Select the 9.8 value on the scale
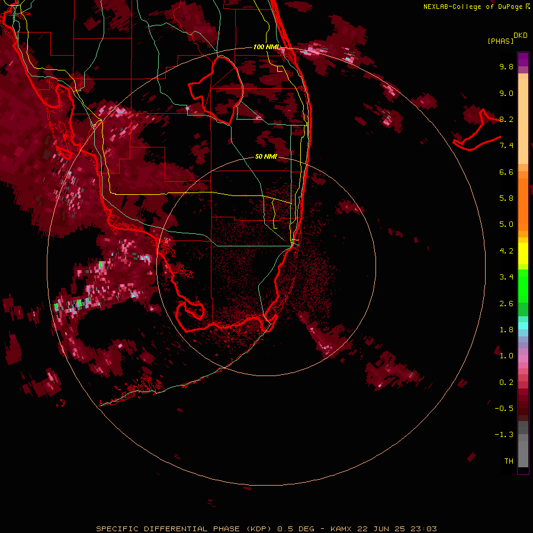Image resolution: width=533 pixels, height=533 pixels. [x=506, y=66]
